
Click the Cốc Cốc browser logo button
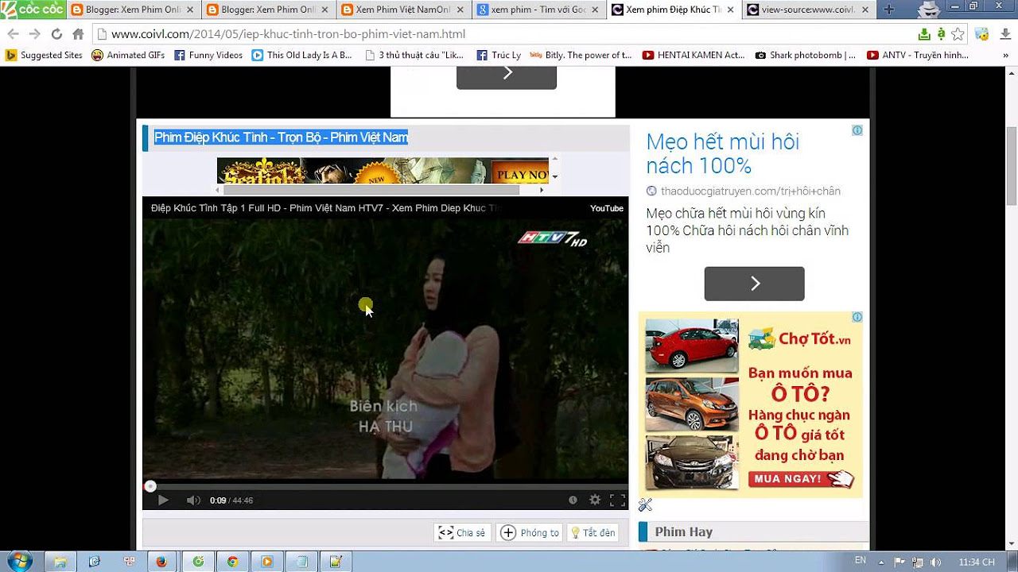33,9
